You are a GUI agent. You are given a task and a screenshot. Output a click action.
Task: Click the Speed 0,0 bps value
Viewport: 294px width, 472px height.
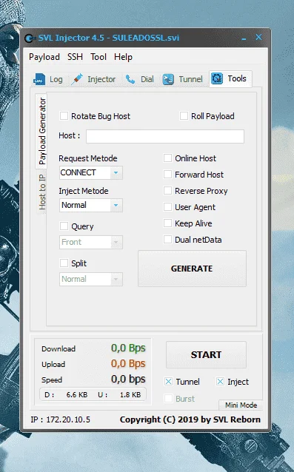[x=128, y=379]
